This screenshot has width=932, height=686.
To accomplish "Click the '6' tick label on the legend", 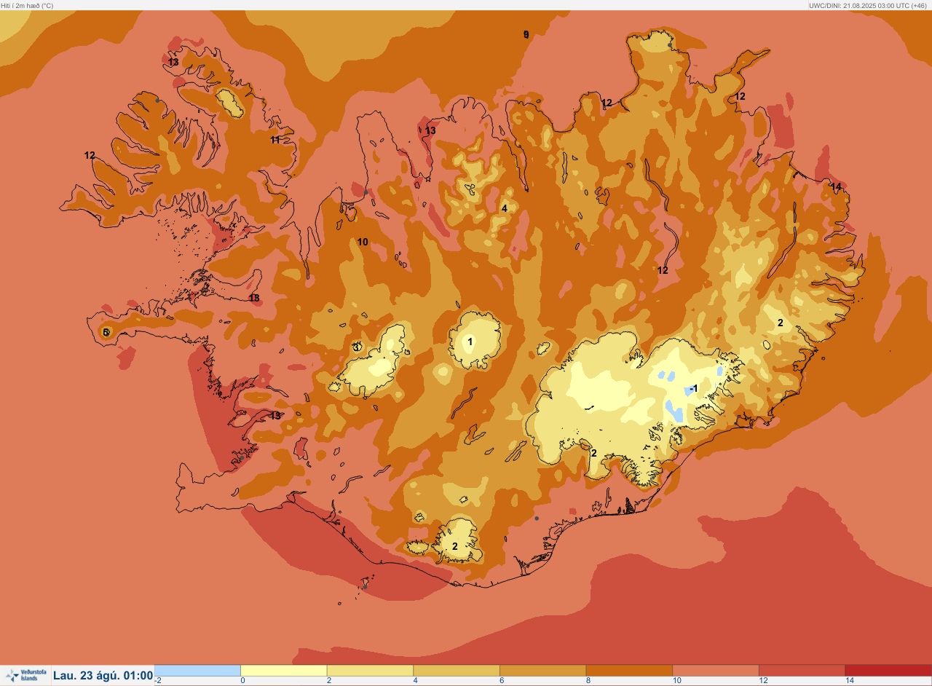I will click(x=502, y=681).
